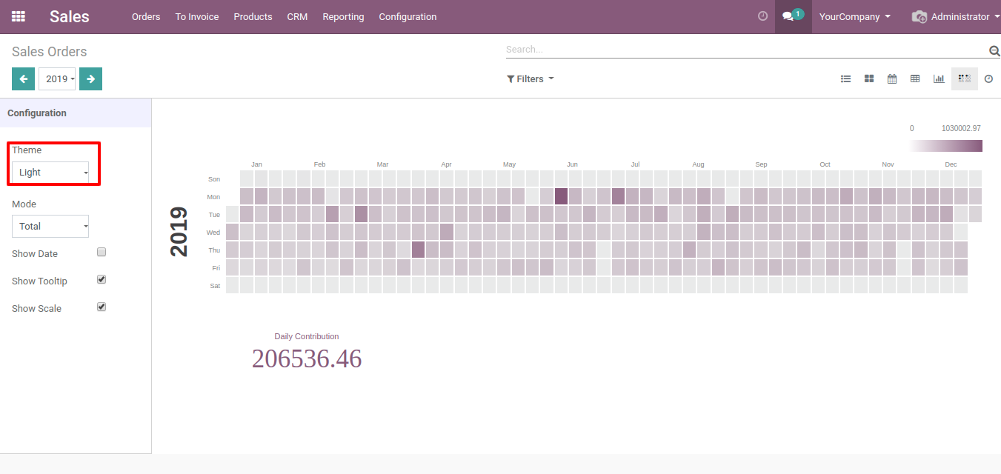Disable the Show Scale checkbox

coord(102,307)
